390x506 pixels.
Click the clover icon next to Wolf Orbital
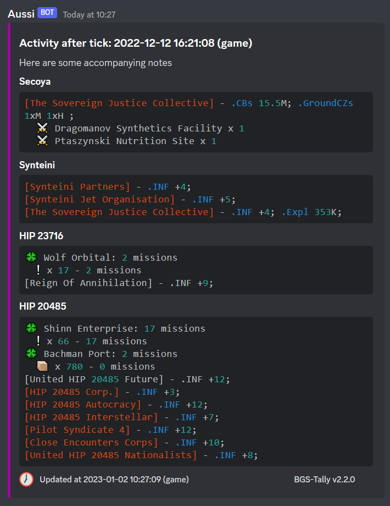[x=31, y=257]
